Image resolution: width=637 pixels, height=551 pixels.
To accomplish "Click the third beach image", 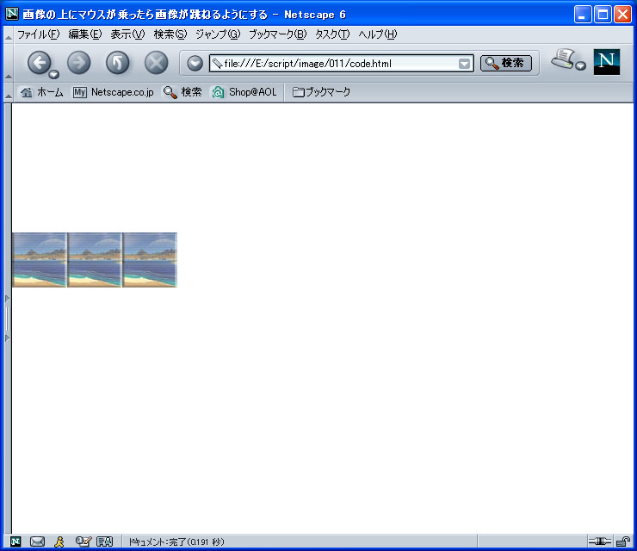I will (x=150, y=260).
